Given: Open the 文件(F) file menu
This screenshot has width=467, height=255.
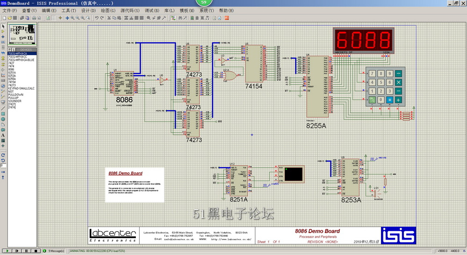Looking at the screenshot, I should [x=10, y=10].
